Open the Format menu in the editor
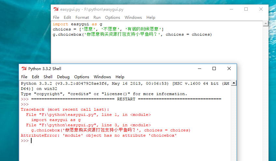The image size is (276, 161). [82, 18]
